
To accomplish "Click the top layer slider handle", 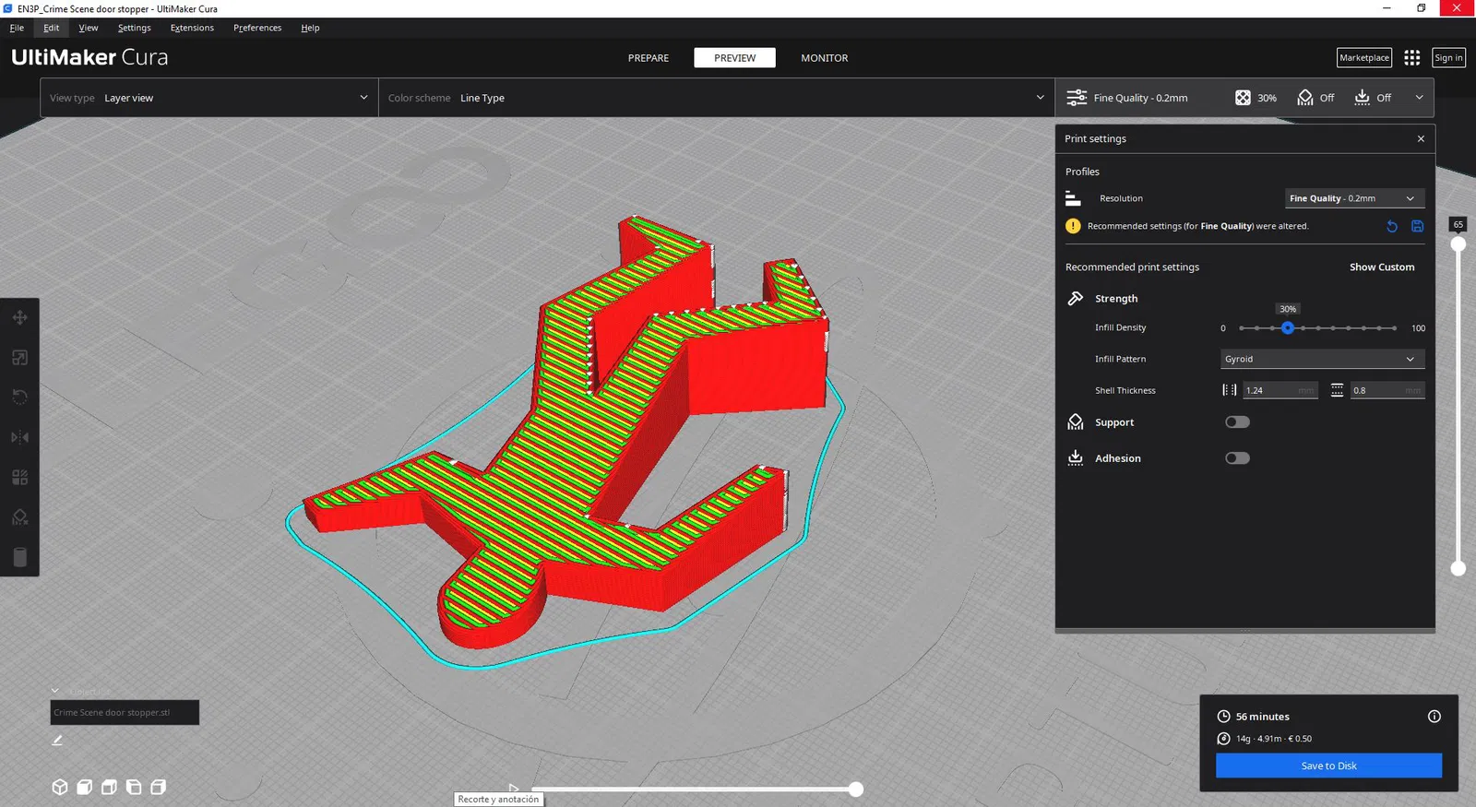I will pyautogui.click(x=1458, y=244).
